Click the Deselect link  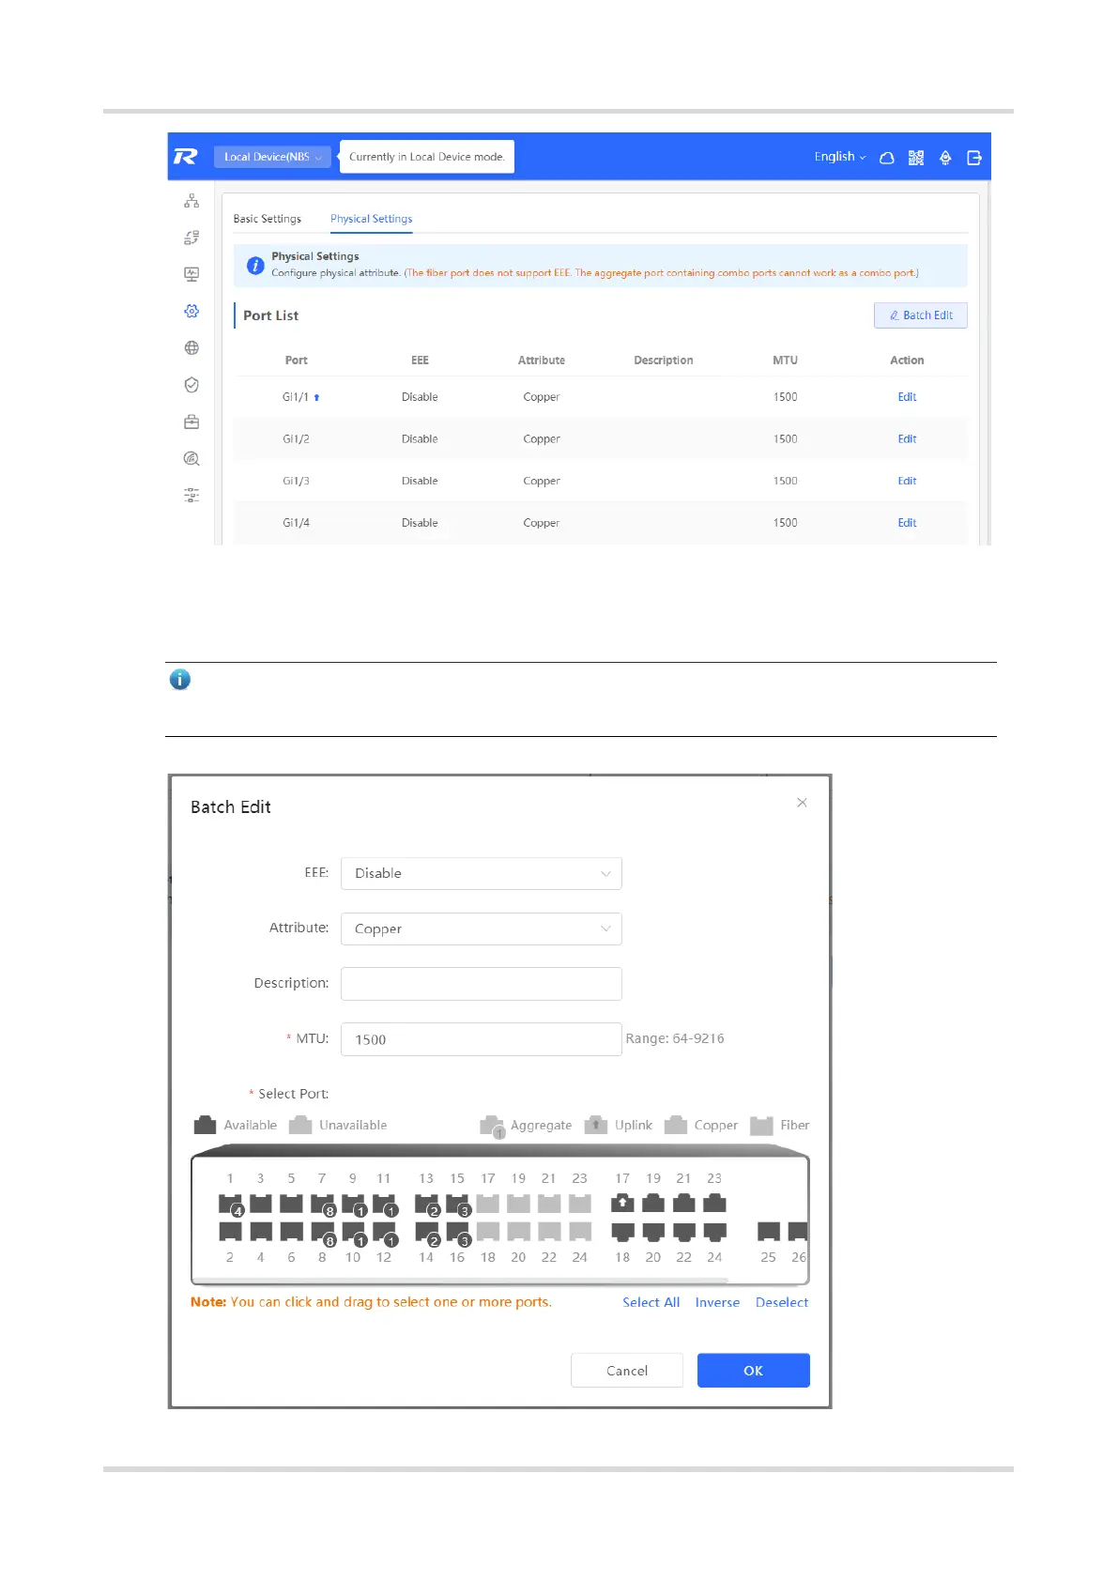pos(782,1302)
